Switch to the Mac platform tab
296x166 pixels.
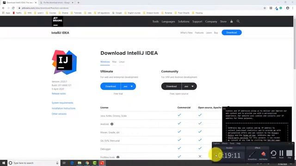click(114, 62)
